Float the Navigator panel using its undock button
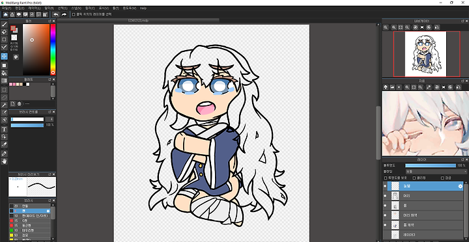 (x=462, y=21)
